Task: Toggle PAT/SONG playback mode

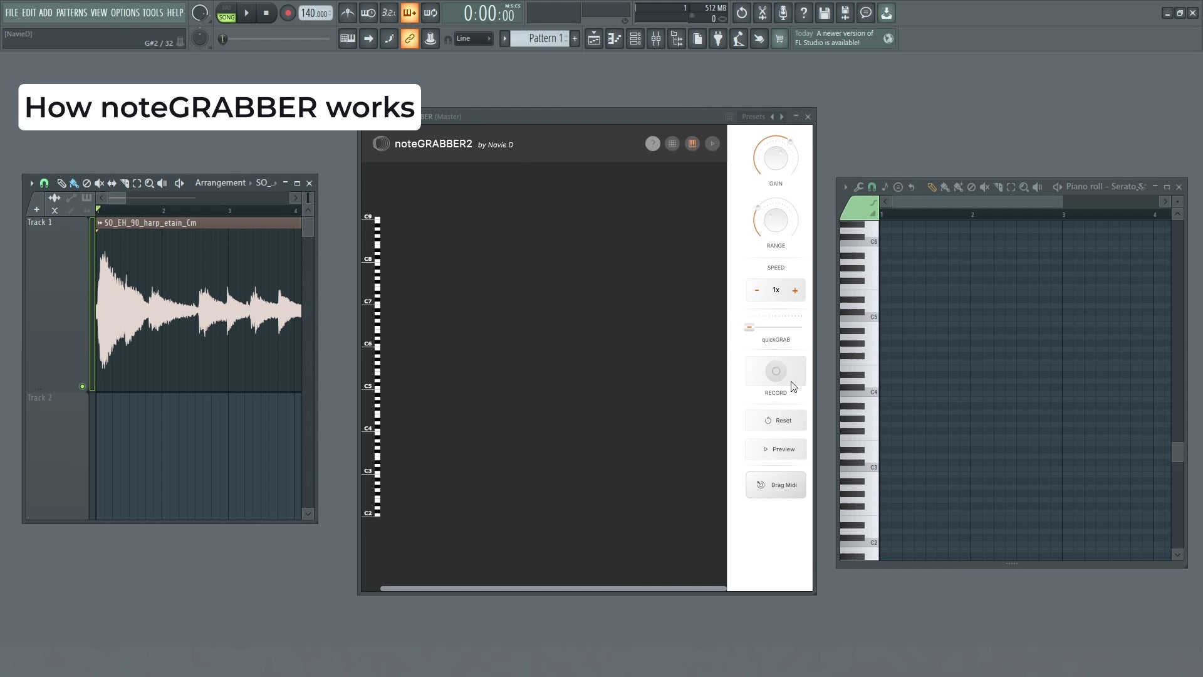Action: click(x=226, y=13)
